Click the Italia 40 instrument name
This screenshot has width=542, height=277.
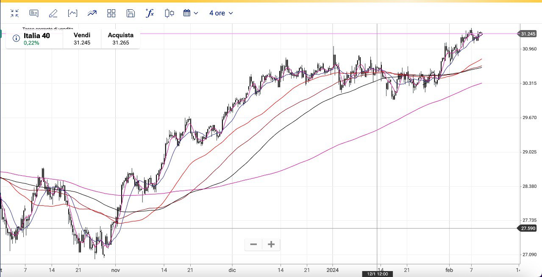click(x=36, y=36)
